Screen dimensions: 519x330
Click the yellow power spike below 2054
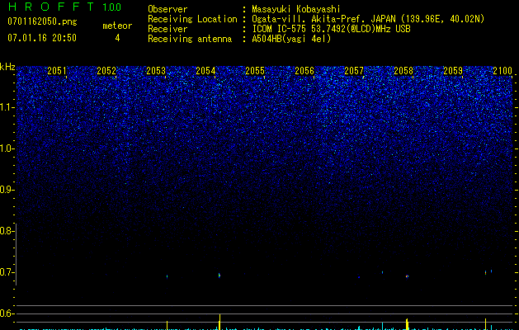(219, 322)
